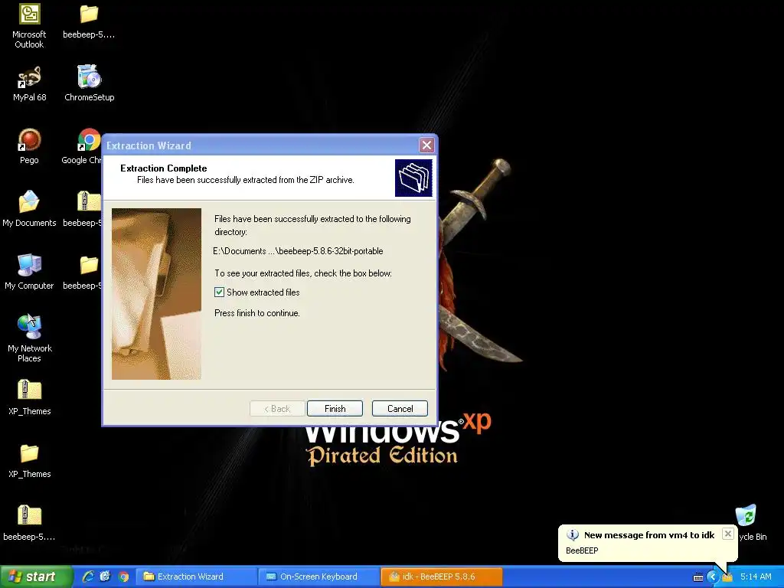Open My Computer desktop icon
The image size is (784, 588).
(29, 273)
